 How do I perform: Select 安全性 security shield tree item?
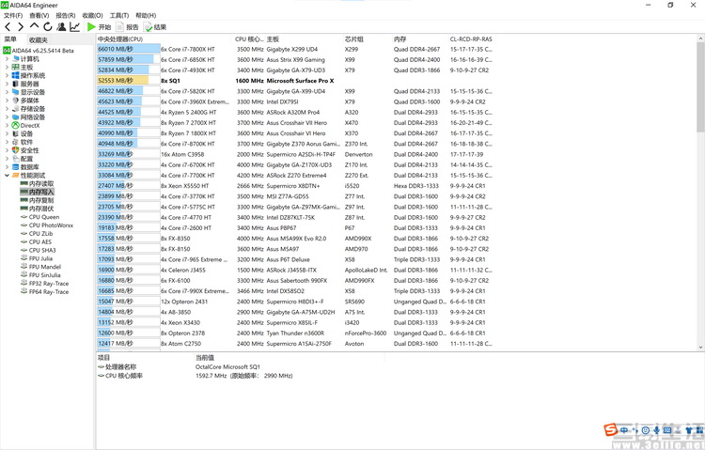(26, 150)
